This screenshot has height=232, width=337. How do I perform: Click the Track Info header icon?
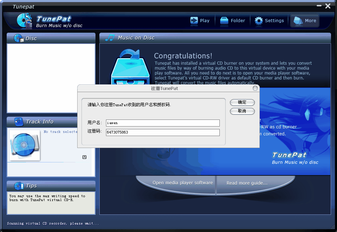(19, 122)
